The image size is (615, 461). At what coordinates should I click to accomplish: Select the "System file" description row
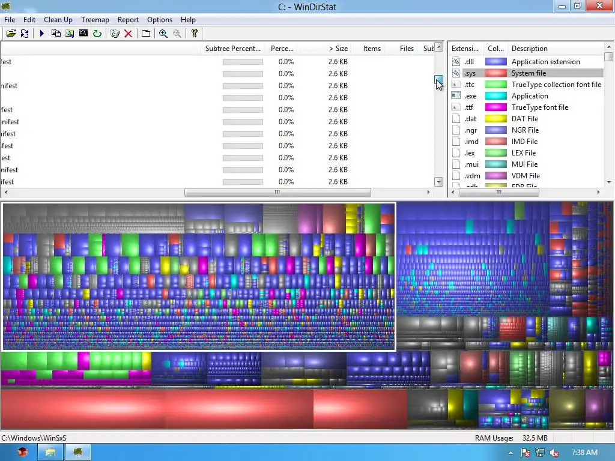(529, 73)
